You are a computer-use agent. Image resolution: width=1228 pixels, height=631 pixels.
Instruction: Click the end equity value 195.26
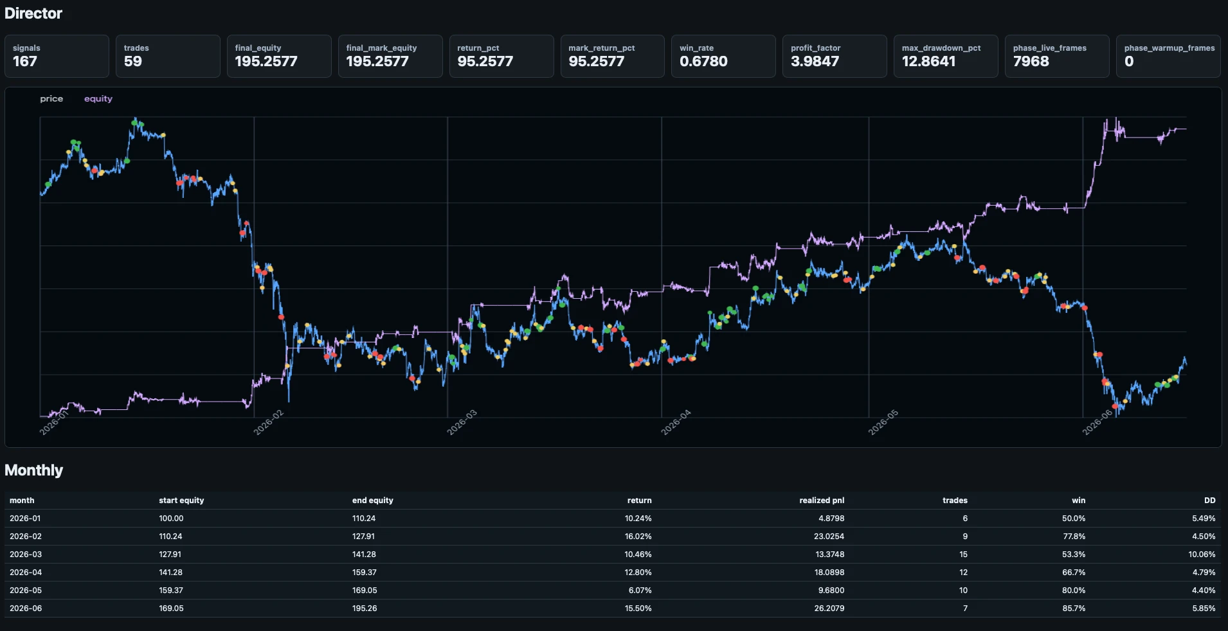click(365, 609)
